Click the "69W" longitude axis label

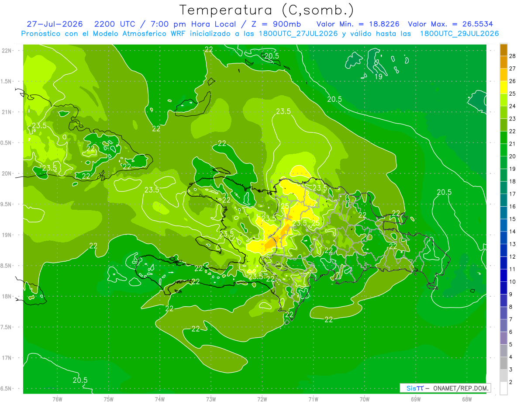pos(416,399)
